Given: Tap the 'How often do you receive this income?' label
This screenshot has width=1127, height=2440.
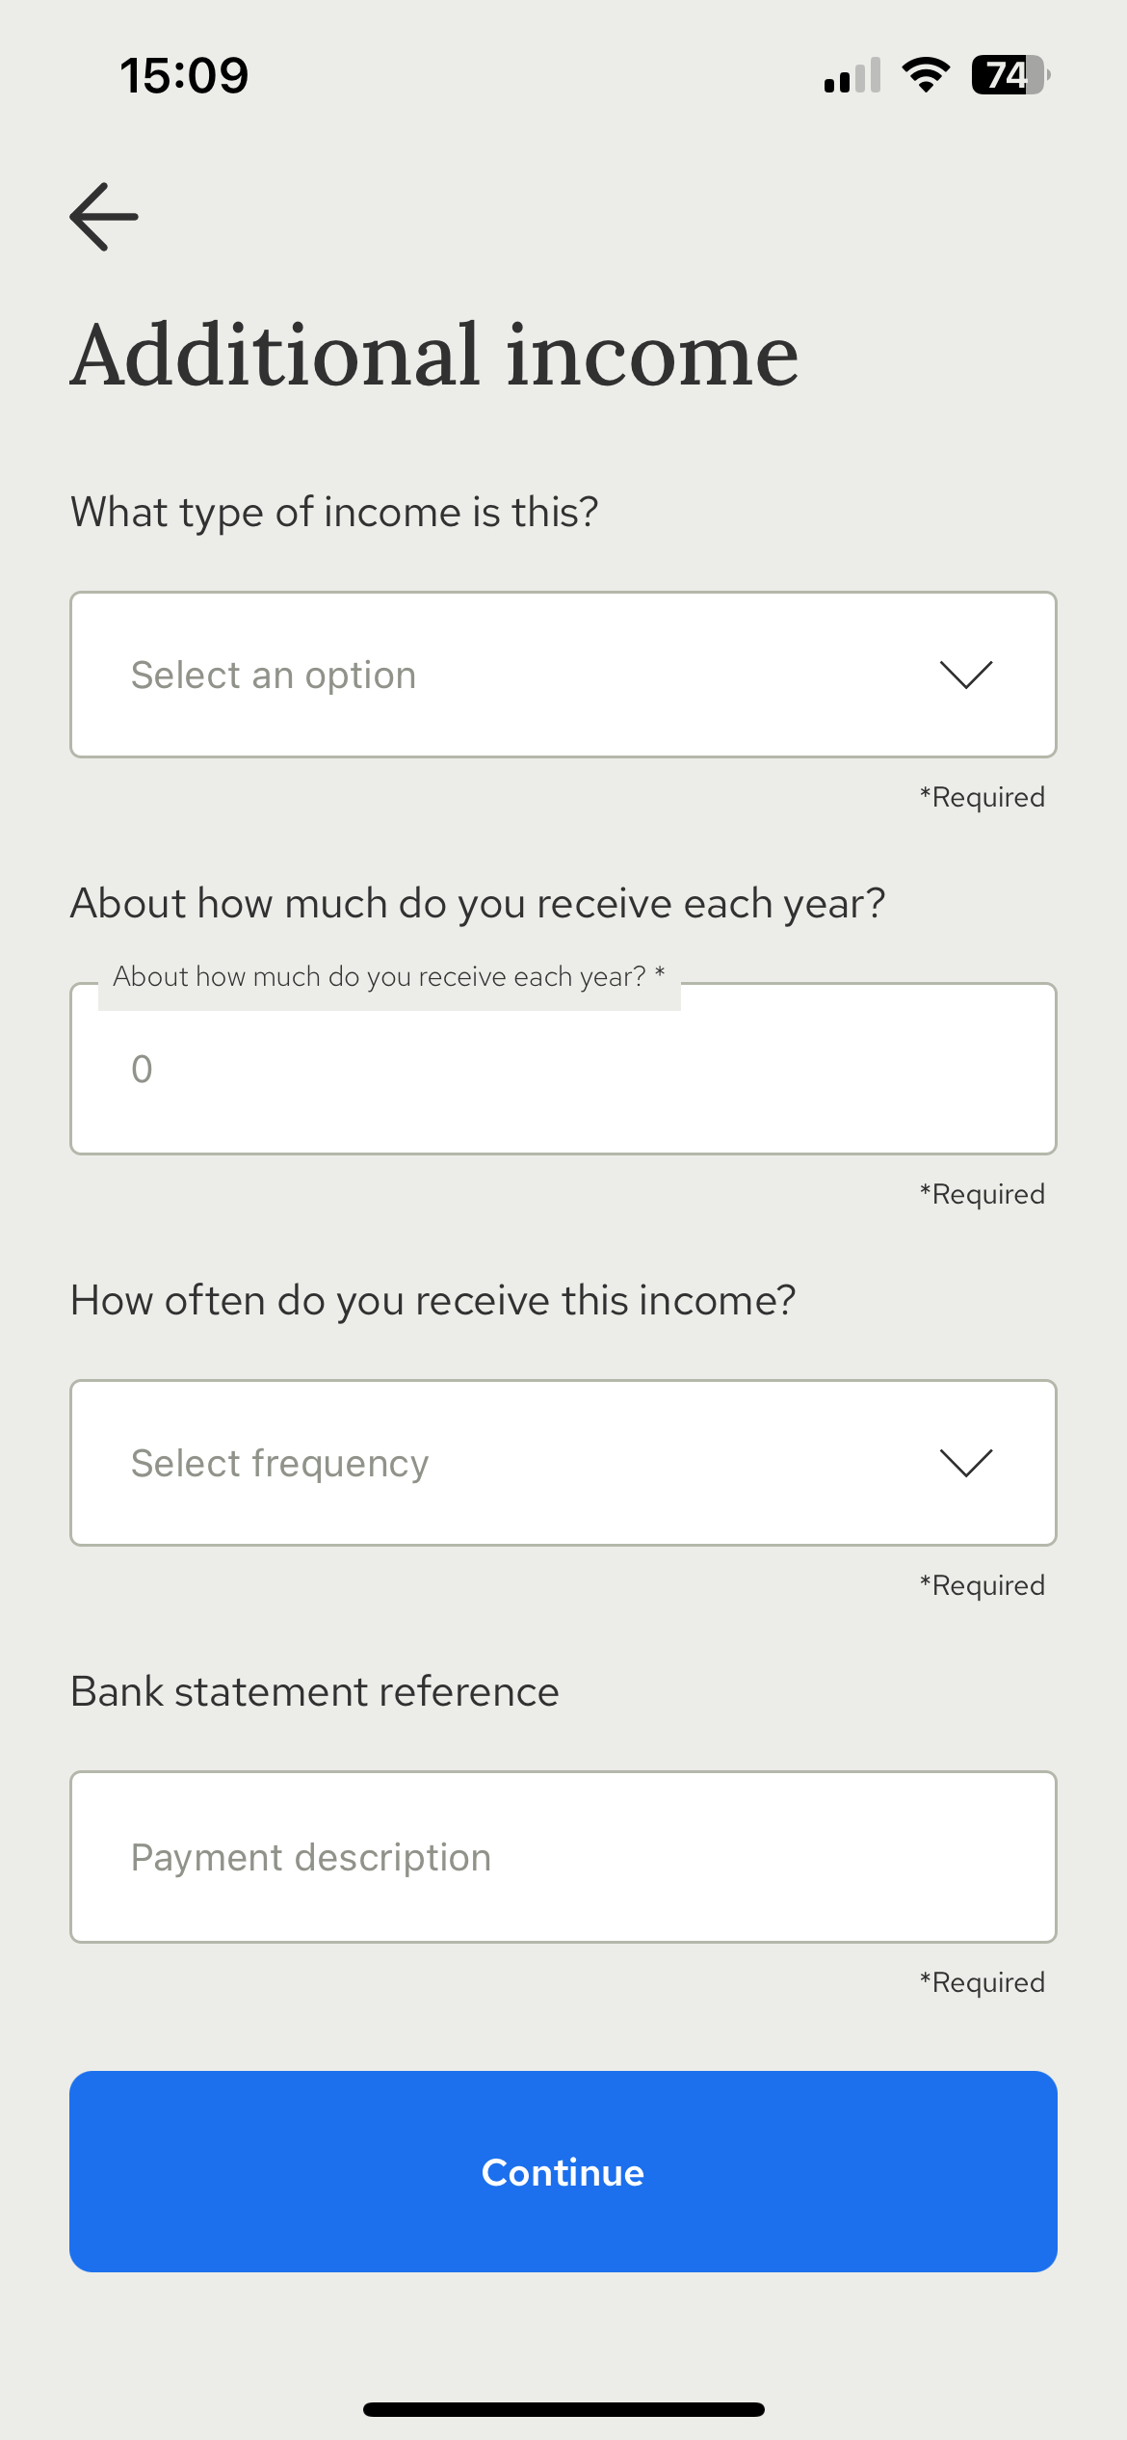Looking at the screenshot, I should [x=433, y=1301].
